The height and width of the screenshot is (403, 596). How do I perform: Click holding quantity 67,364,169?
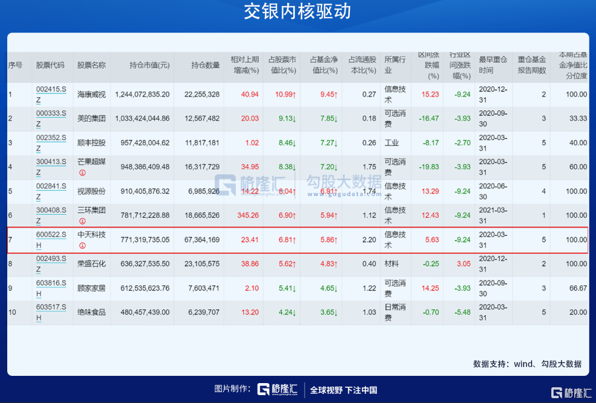click(x=202, y=240)
